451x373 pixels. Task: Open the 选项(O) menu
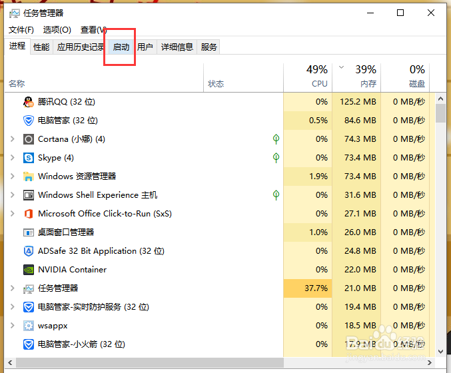click(57, 29)
